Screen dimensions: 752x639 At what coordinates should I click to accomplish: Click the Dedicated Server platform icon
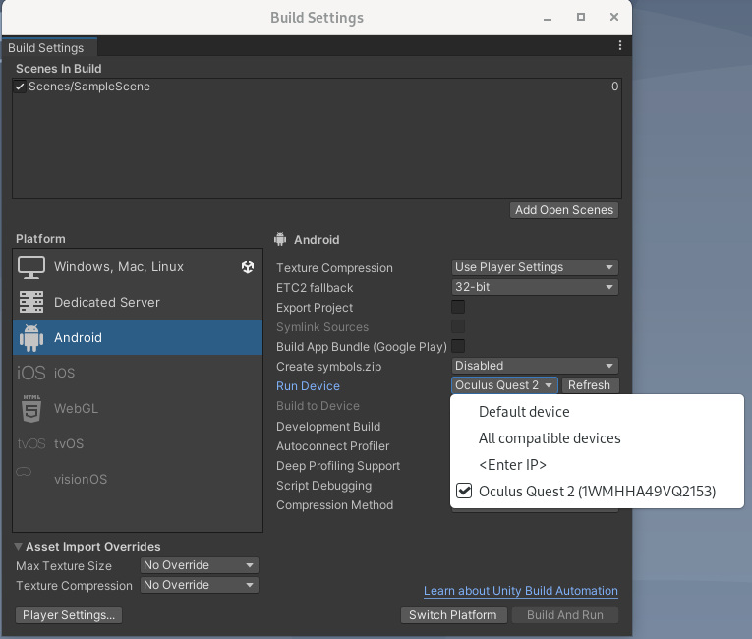[x=31, y=303]
